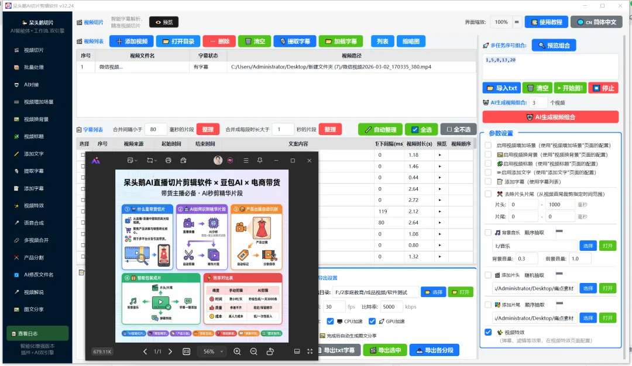The width and height of the screenshot is (632, 366).
Task: Click zoom in magnifier in image viewer
Action: (237, 351)
